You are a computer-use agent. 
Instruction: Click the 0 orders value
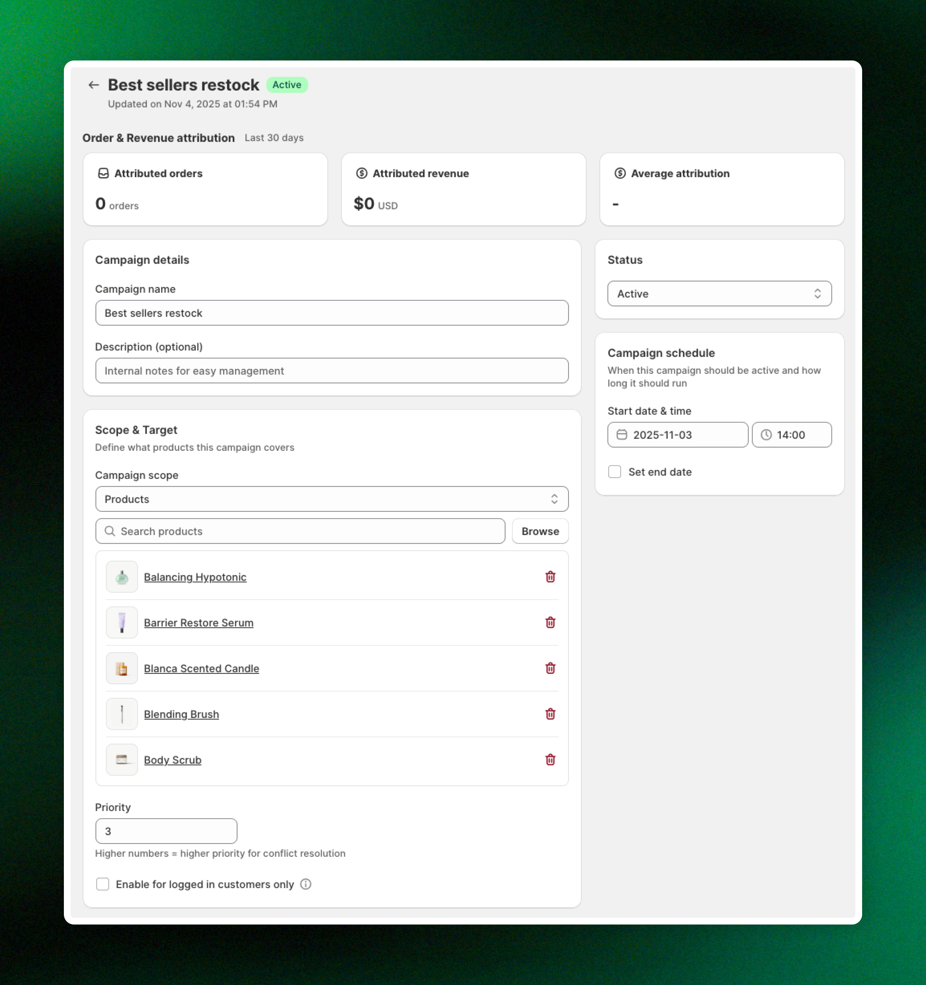[x=117, y=204]
